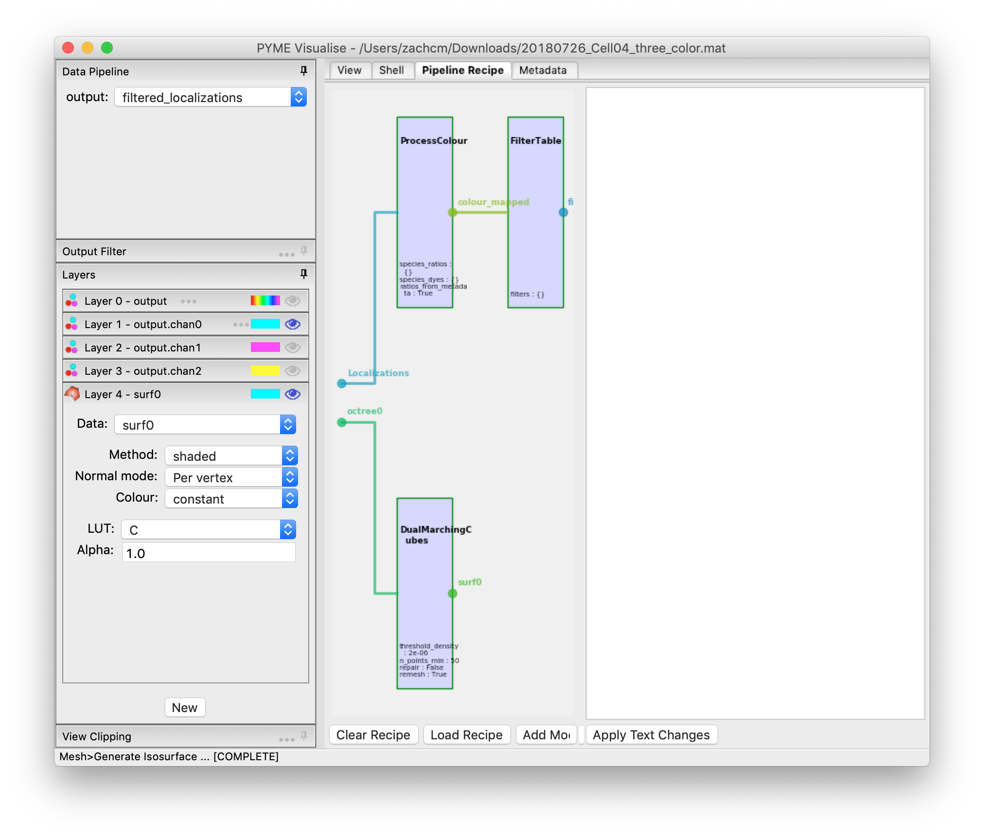Click the point cloud icon on Layer 2 - output.chan1

click(x=72, y=347)
